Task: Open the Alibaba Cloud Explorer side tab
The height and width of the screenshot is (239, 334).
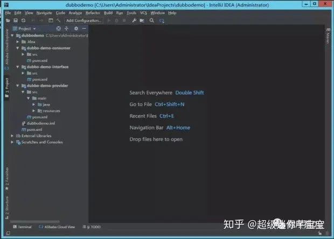Action: coord(7,50)
